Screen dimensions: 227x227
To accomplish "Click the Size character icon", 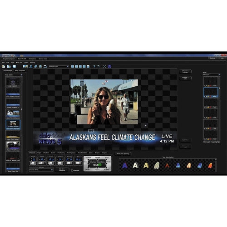I will [x=78, y=159].
